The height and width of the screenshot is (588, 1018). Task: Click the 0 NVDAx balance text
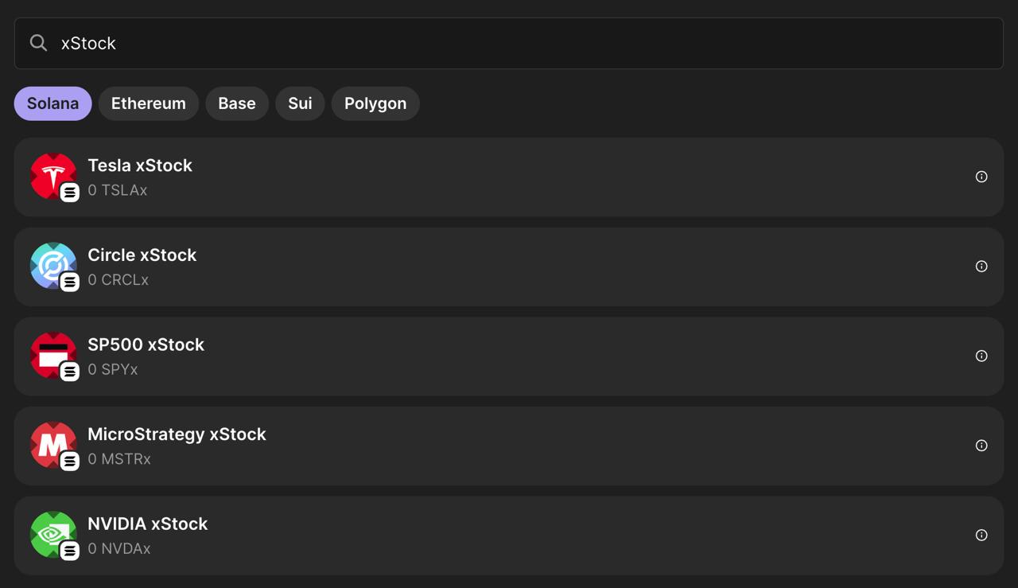(119, 548)
